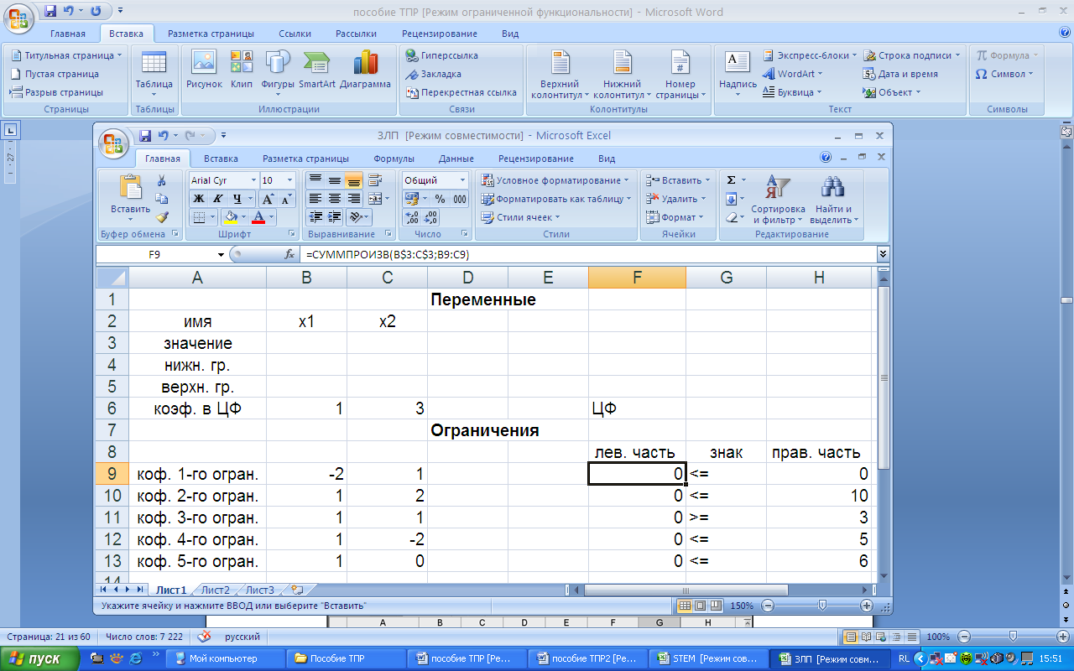Viewport: 1074px width, 671px height.
Task: Decrease font size in Excel
Action: pyautogui.click(x=286, y=199)
